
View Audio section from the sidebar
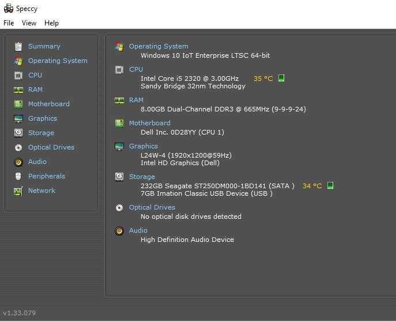tap(37, 162)
